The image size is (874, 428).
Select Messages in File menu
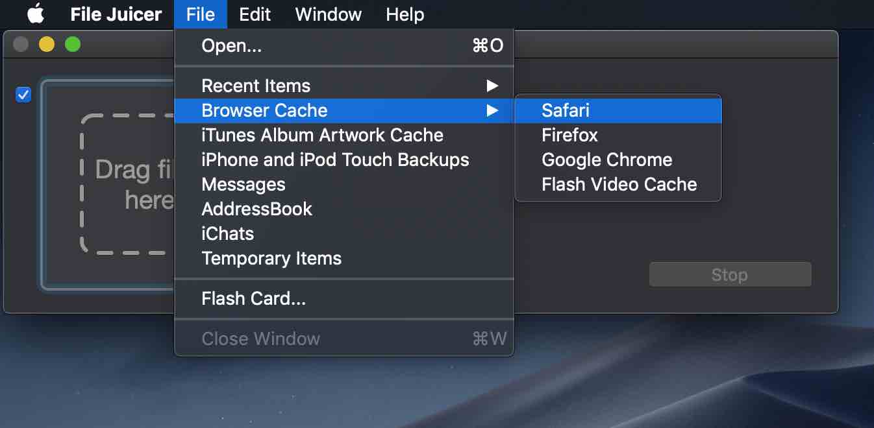pyautogui.click(x=243, y=184)
